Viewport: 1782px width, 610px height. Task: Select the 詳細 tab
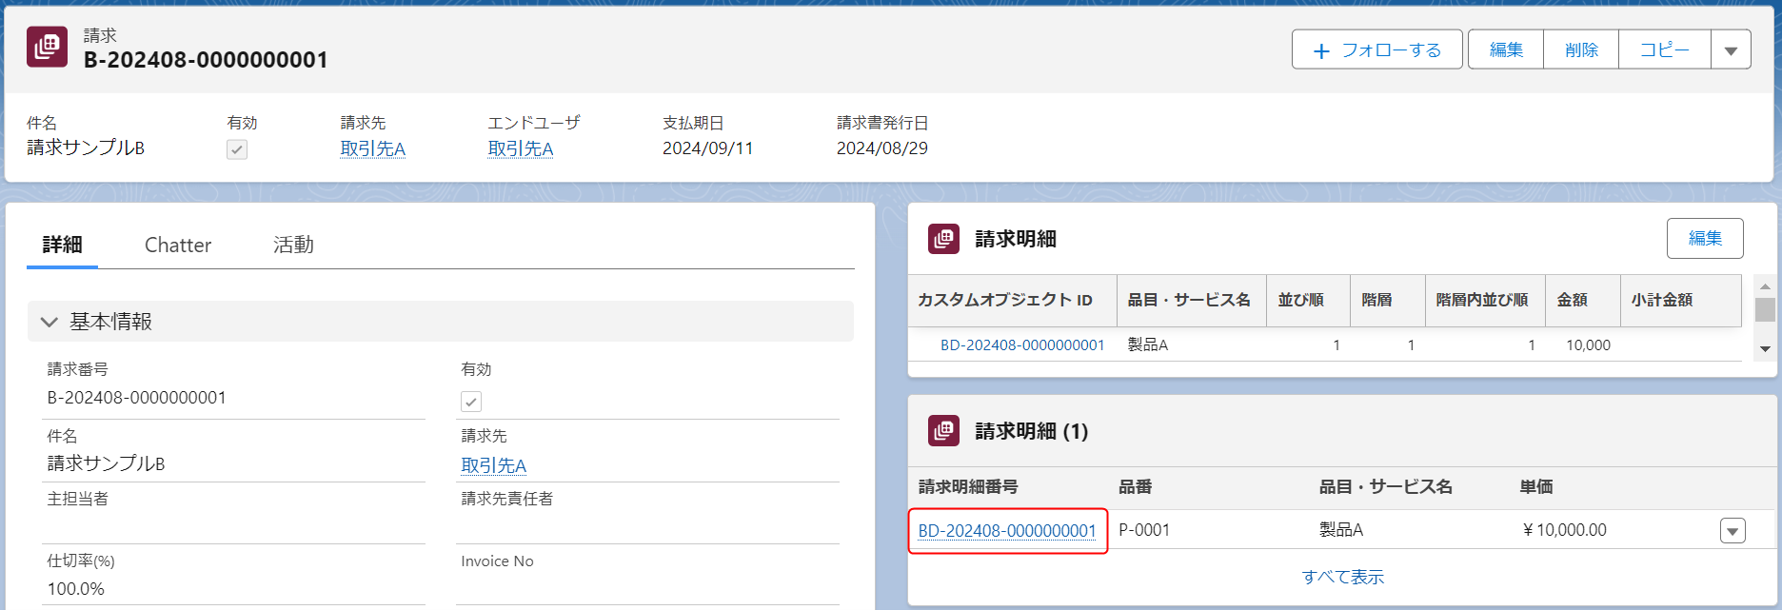63,245
